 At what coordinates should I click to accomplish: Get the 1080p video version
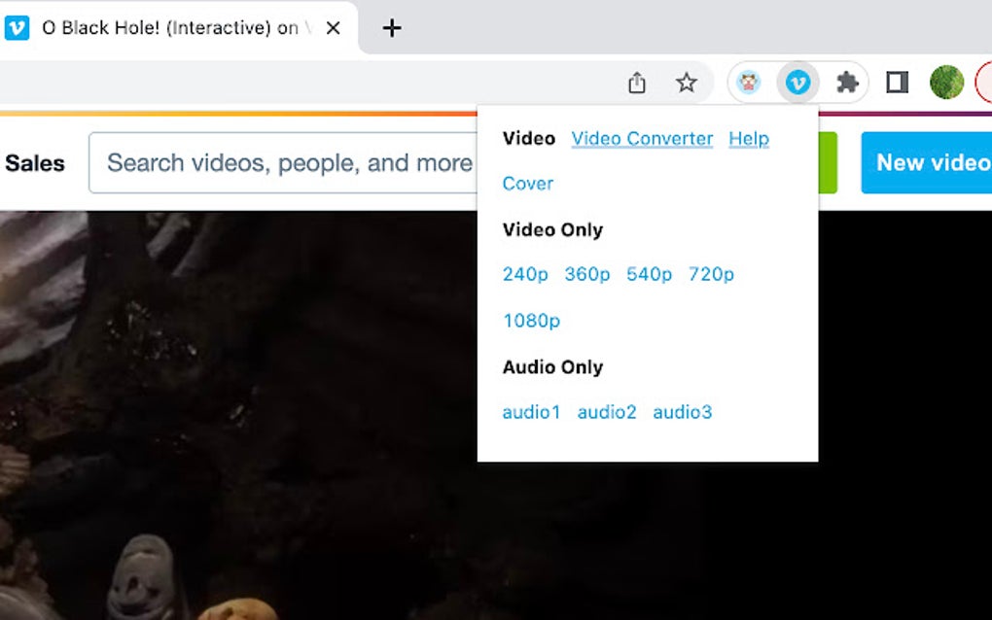point(531,321)
